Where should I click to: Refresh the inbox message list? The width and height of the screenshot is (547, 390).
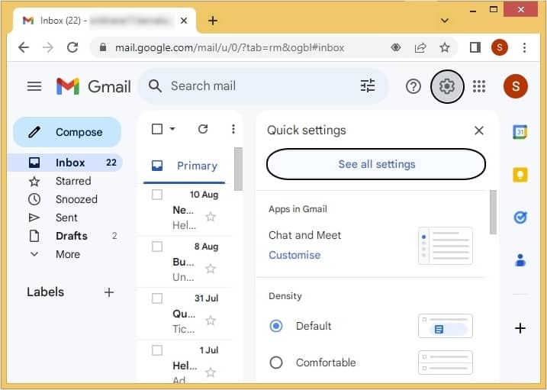tap(203, 129)
